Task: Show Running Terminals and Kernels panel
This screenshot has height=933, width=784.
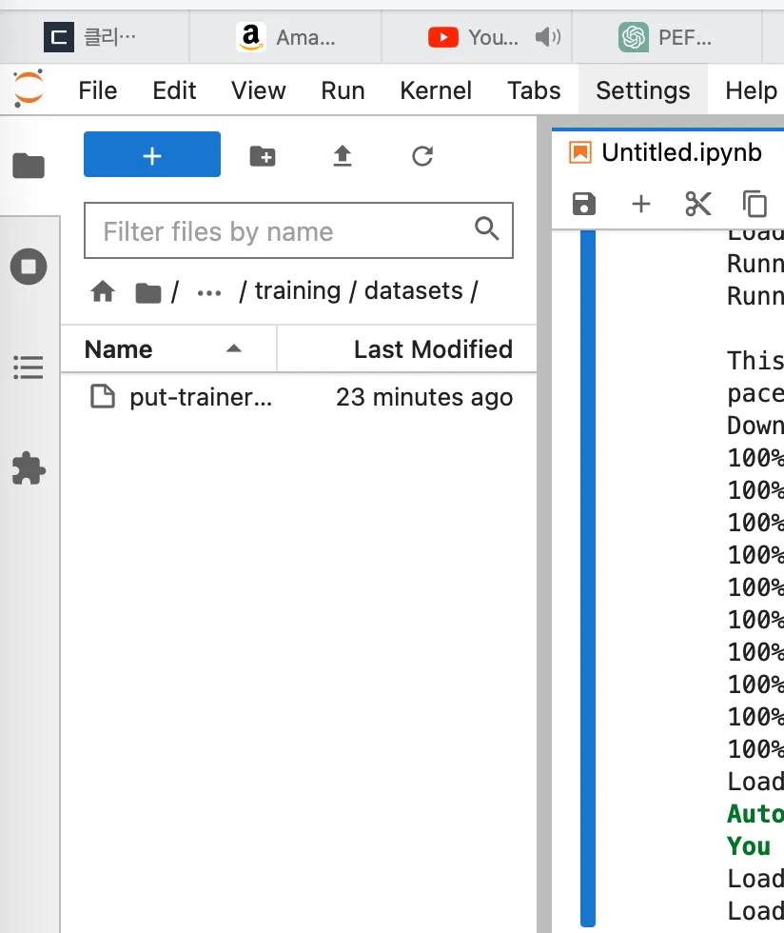Action: point(29,267)
